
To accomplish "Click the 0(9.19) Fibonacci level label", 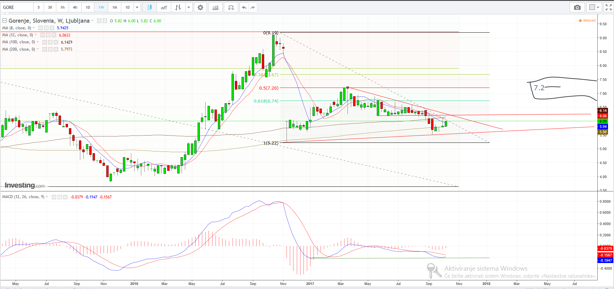I will coord(271,33).
